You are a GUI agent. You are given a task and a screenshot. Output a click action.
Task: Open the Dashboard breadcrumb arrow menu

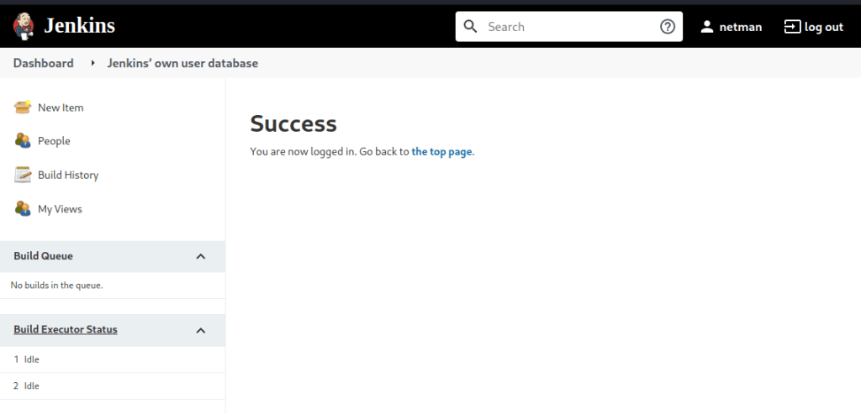click(x=92, y=64)
